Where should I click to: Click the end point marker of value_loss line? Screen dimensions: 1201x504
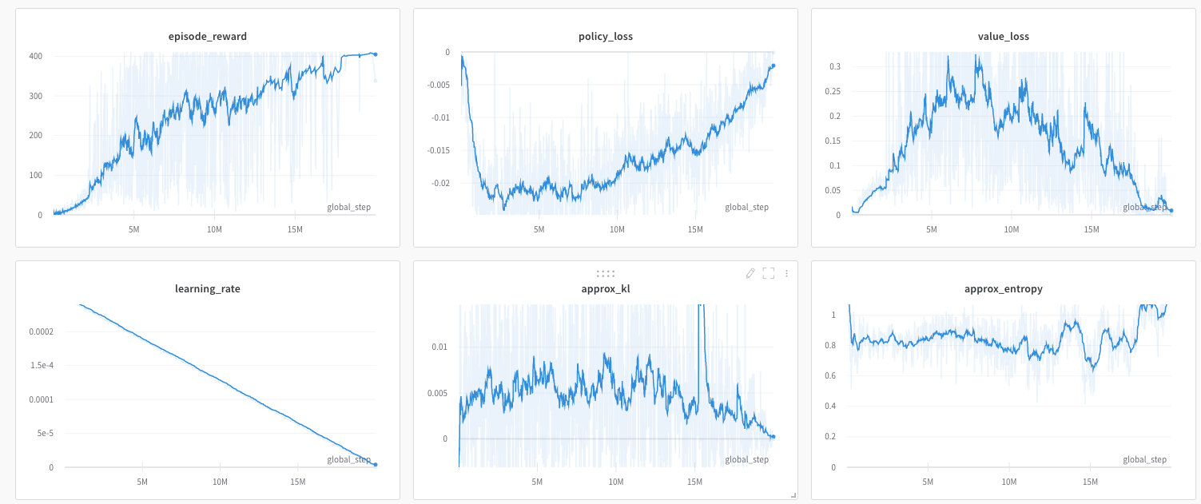1171,211
